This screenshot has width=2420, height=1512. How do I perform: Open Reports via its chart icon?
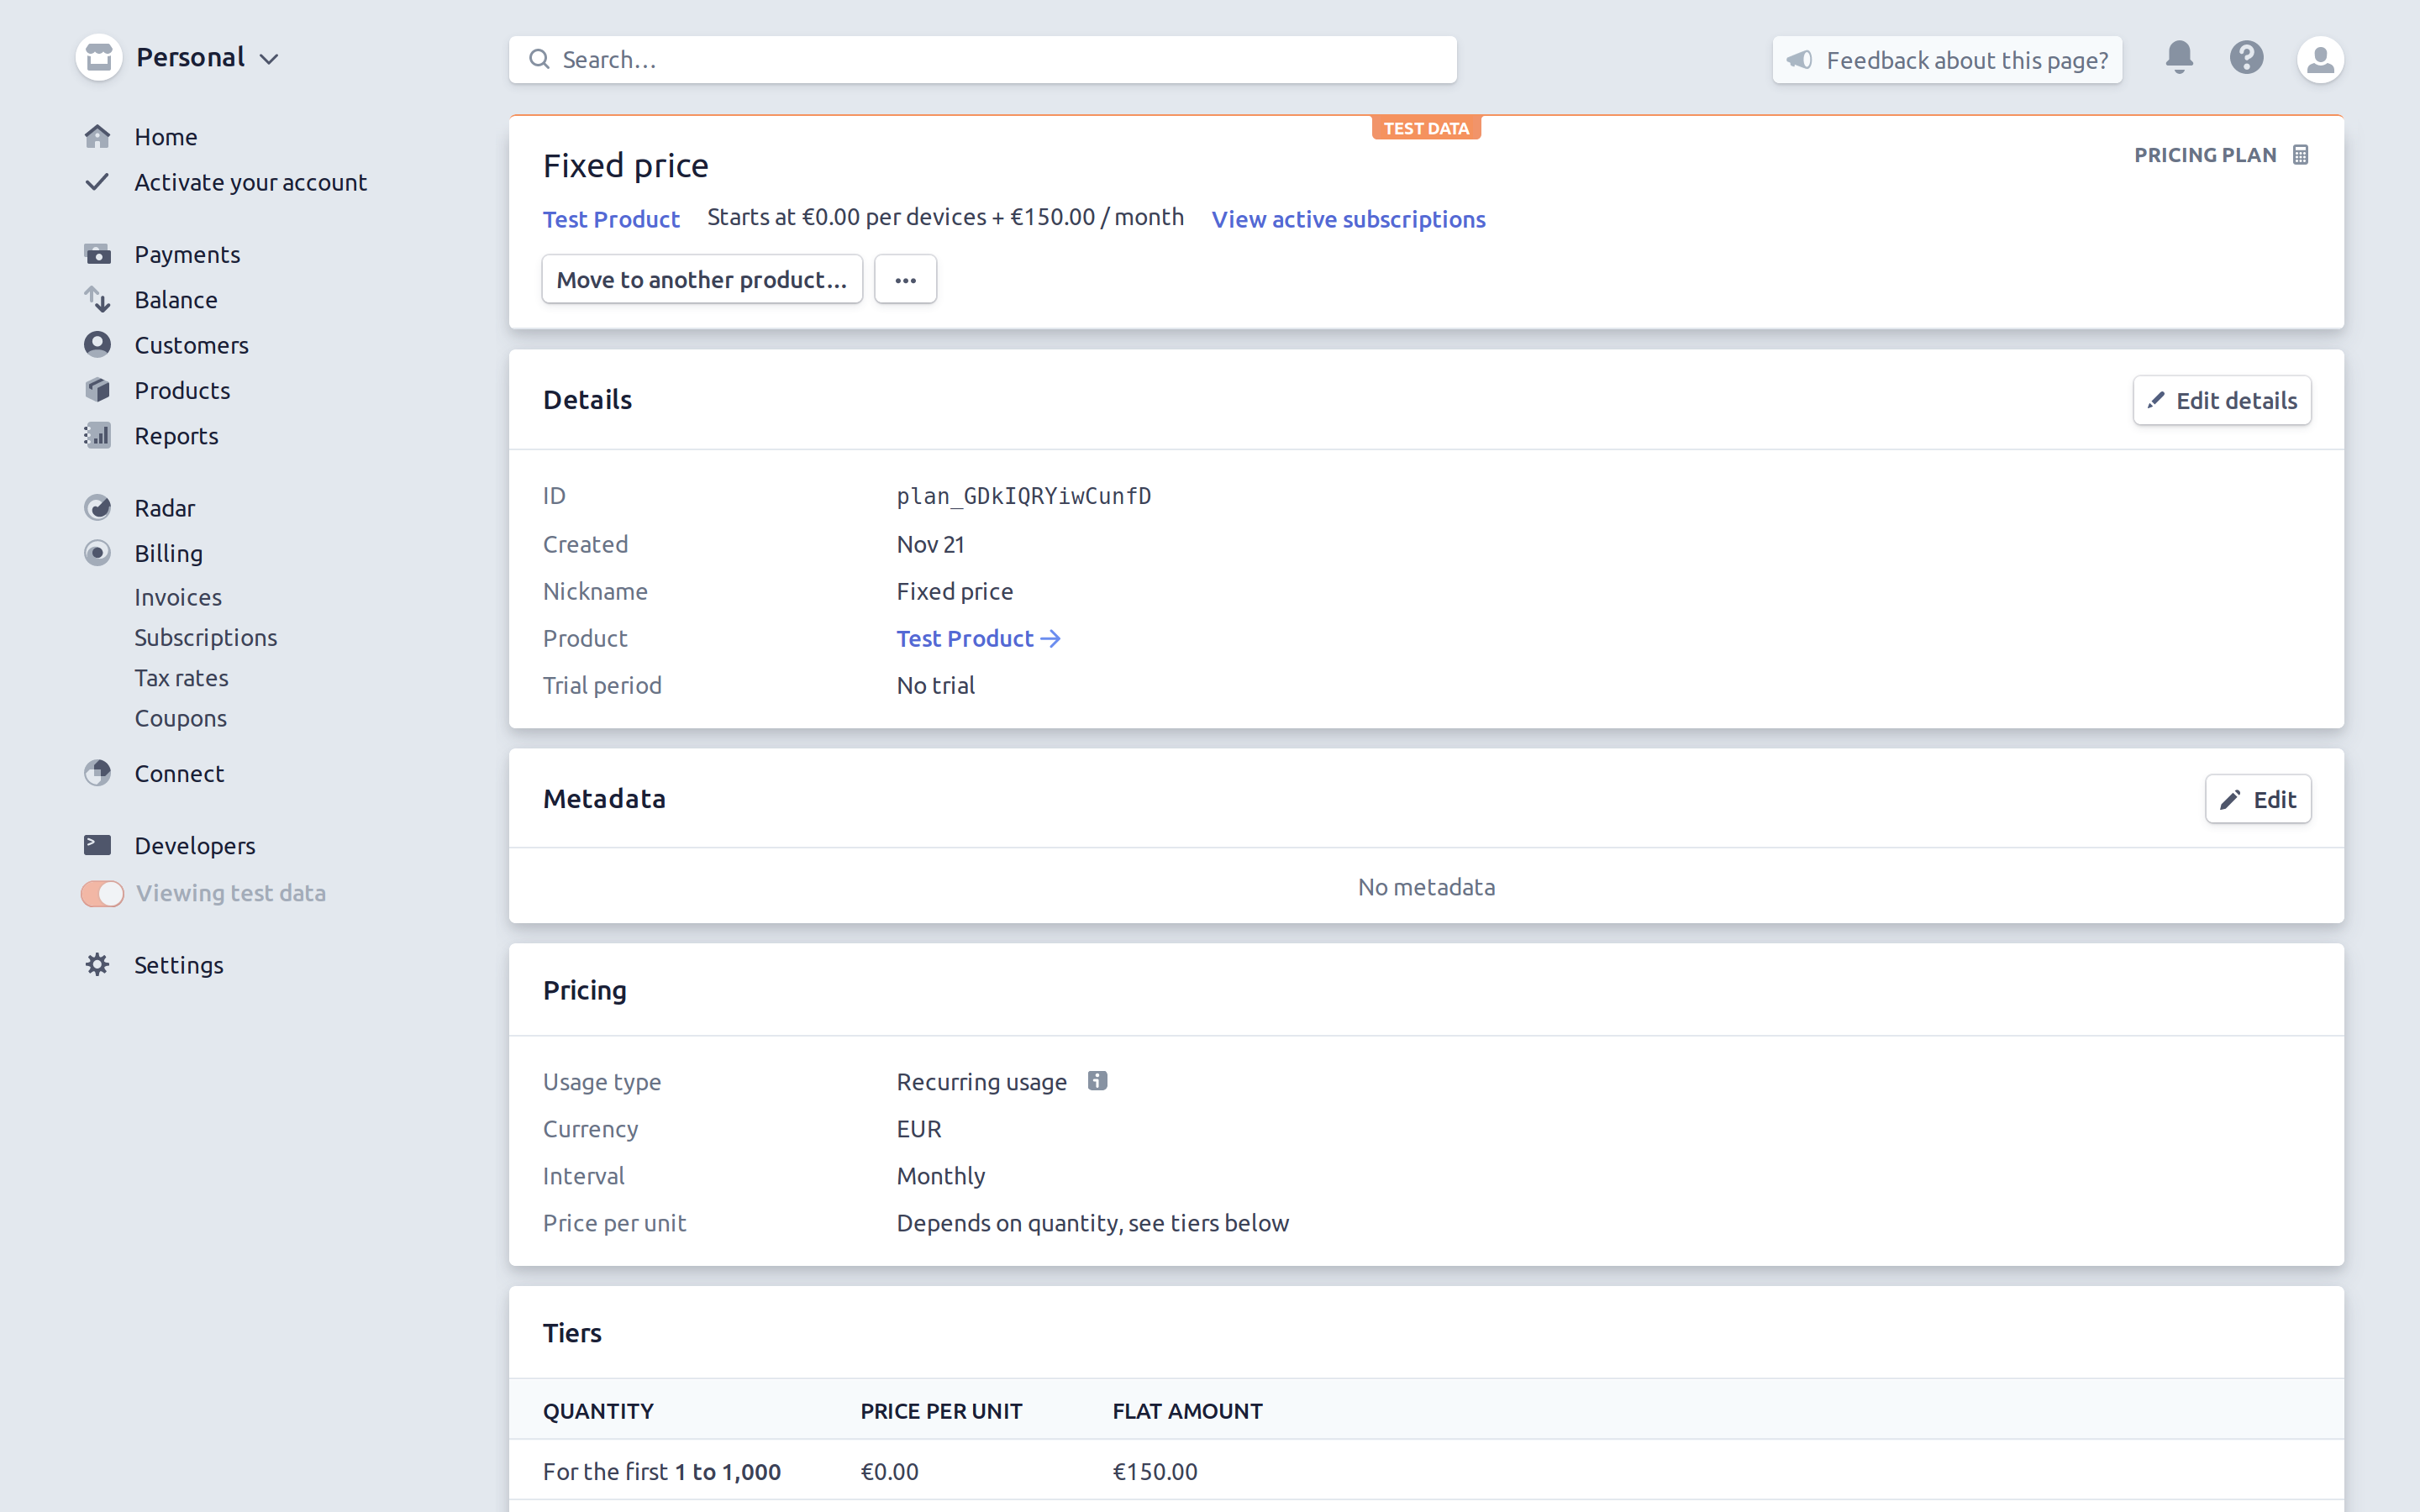point(98,435)
